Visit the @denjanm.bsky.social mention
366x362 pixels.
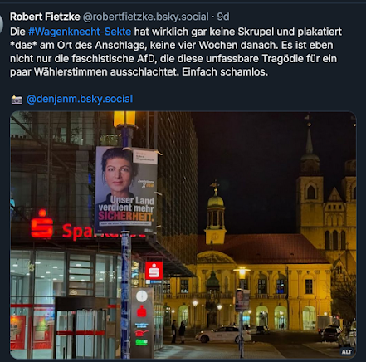80,99
